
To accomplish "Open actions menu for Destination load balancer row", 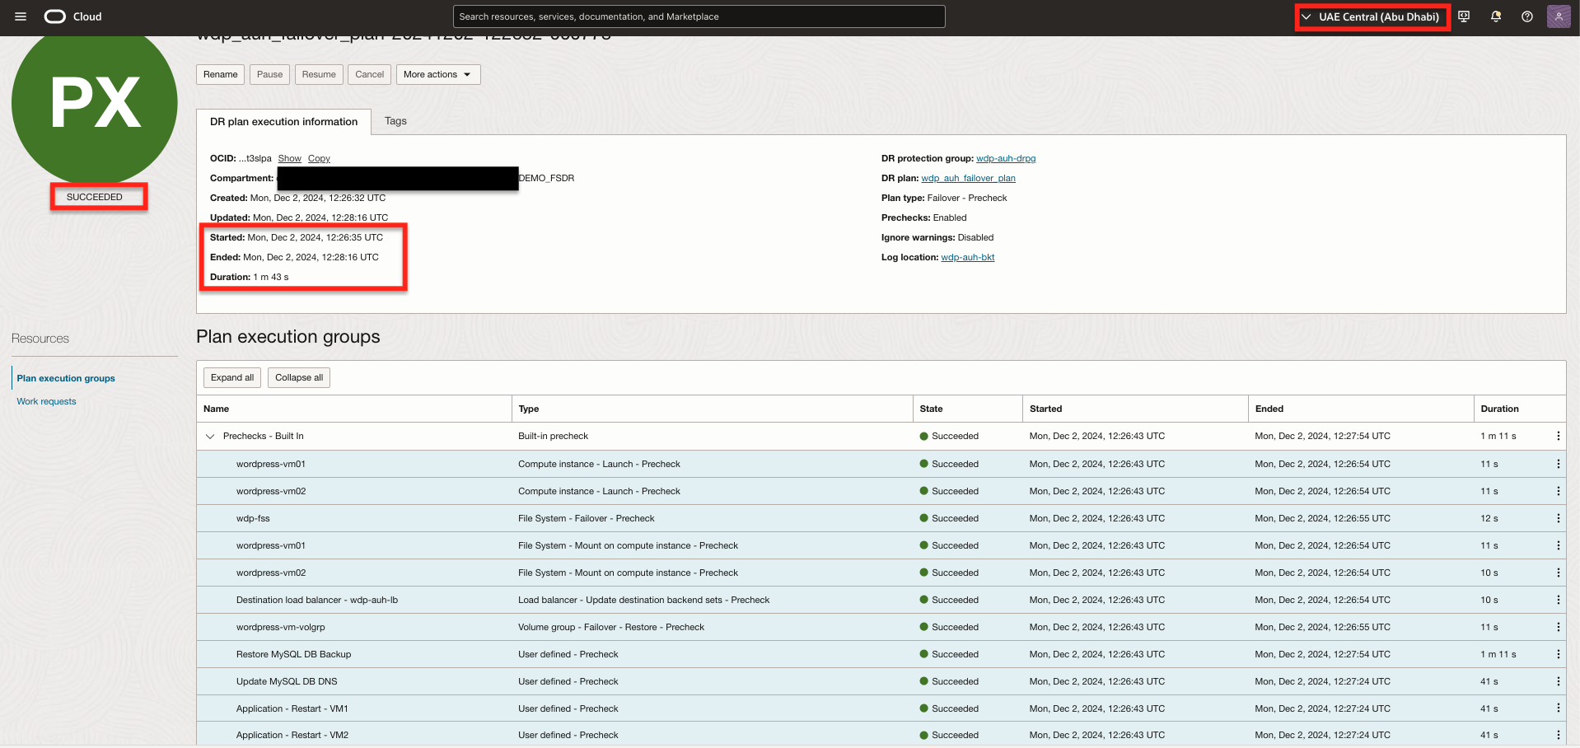I will 1558,601.
